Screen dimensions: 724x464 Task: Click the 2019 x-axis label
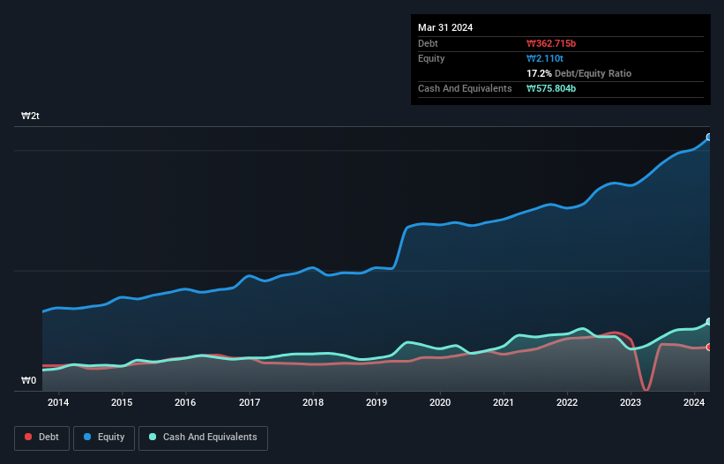click(377, 402)
